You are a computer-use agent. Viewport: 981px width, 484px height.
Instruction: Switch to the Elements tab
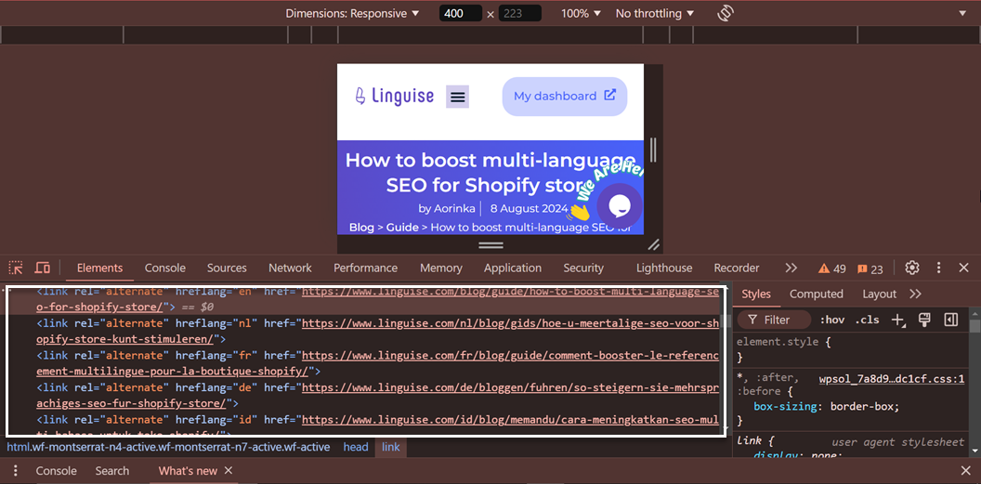(x=99, y=268)
